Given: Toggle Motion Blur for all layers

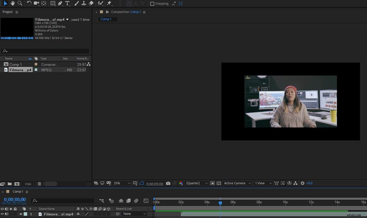Looking at the screenshot, I should 136,200.
